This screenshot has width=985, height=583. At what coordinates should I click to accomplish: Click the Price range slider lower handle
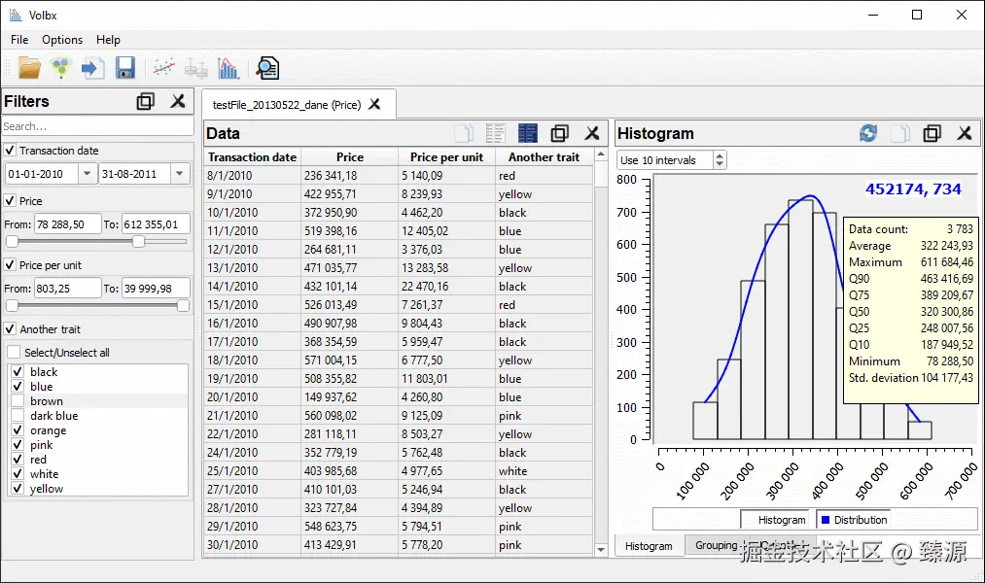pyautogui.click(x=12, y=242)
